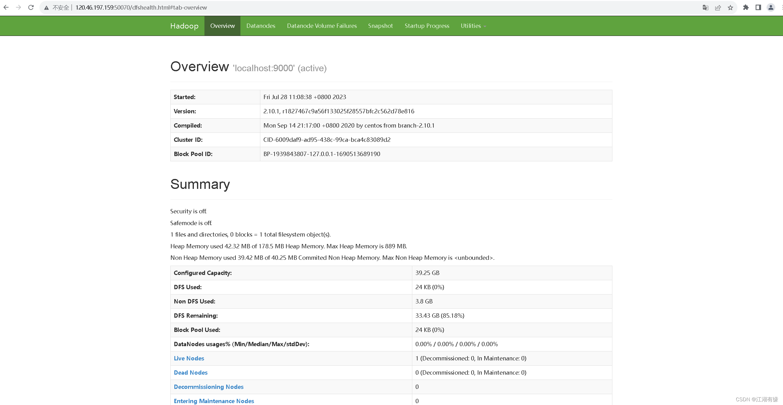Screen dimensions: 783x405
Task: Click the share page icon
Action: 718,8
